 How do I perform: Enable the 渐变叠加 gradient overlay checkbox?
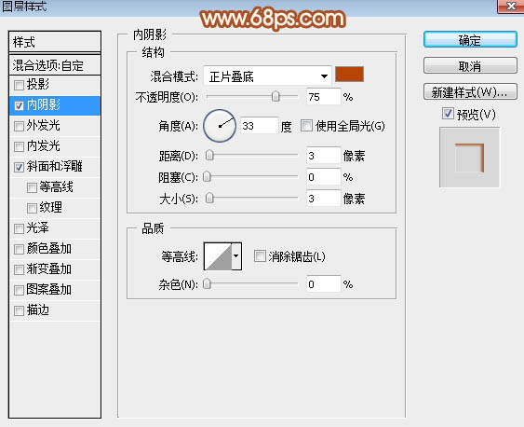click(19, 269)
